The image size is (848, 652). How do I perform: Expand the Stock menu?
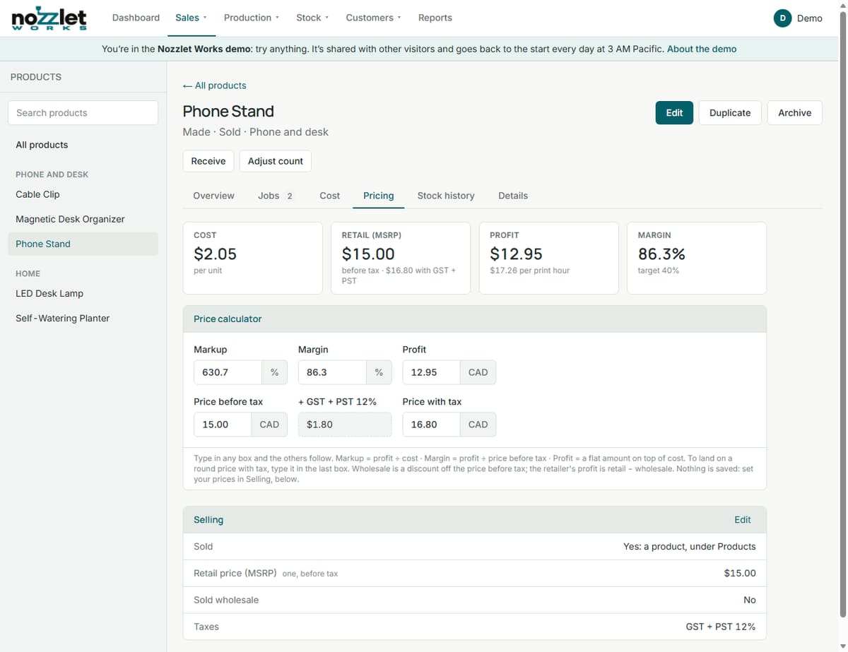[x=312, y=18]
